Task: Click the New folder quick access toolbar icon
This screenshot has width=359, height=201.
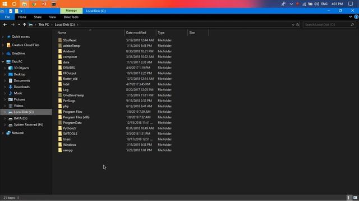Action: coord(16,11)
